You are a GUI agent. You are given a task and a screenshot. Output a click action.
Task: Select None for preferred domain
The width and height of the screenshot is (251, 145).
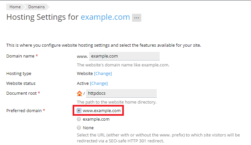click(x=79, y=128)
